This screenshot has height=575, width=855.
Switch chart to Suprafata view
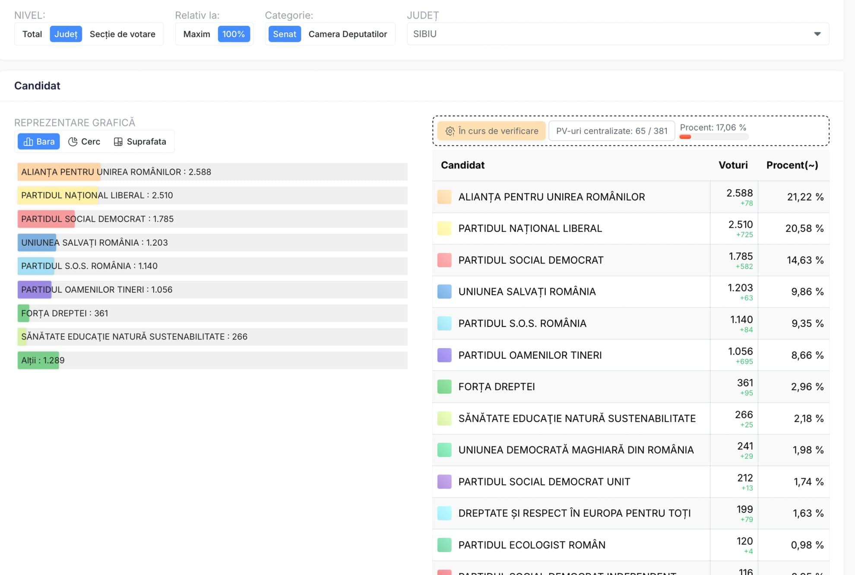140,141
